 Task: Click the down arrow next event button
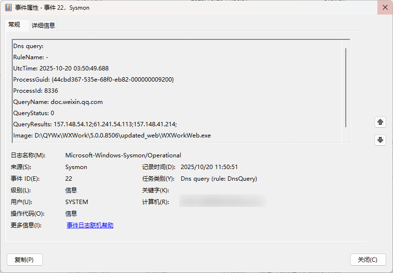tap(380, 140)
